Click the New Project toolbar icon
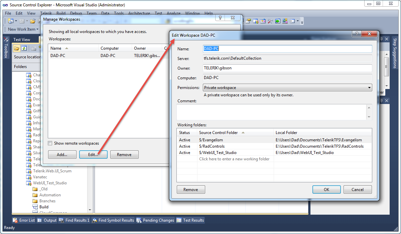401x234 pixels. click(11, 21)
